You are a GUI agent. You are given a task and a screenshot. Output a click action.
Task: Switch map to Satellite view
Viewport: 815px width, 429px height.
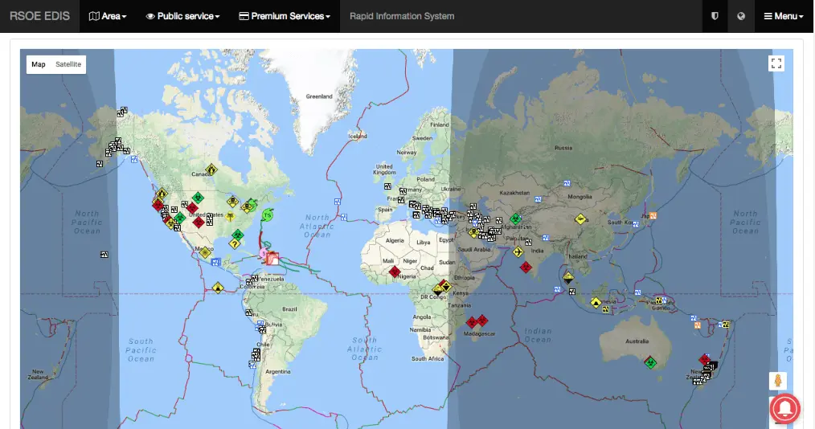pyautogui.click(x=68, y=64)
